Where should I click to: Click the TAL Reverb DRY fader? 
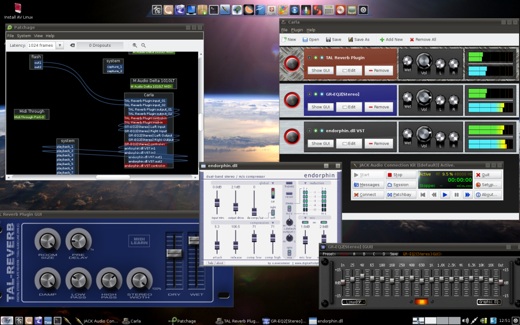(174, 253)
